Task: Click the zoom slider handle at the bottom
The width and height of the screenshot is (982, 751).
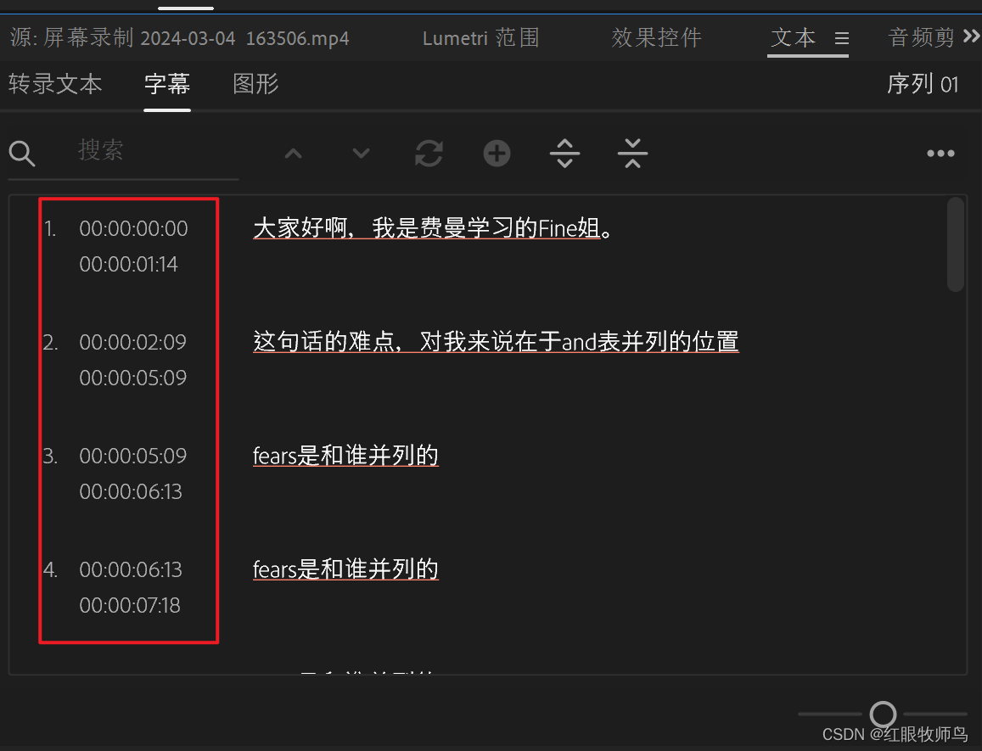Action: tap(883, 714)
